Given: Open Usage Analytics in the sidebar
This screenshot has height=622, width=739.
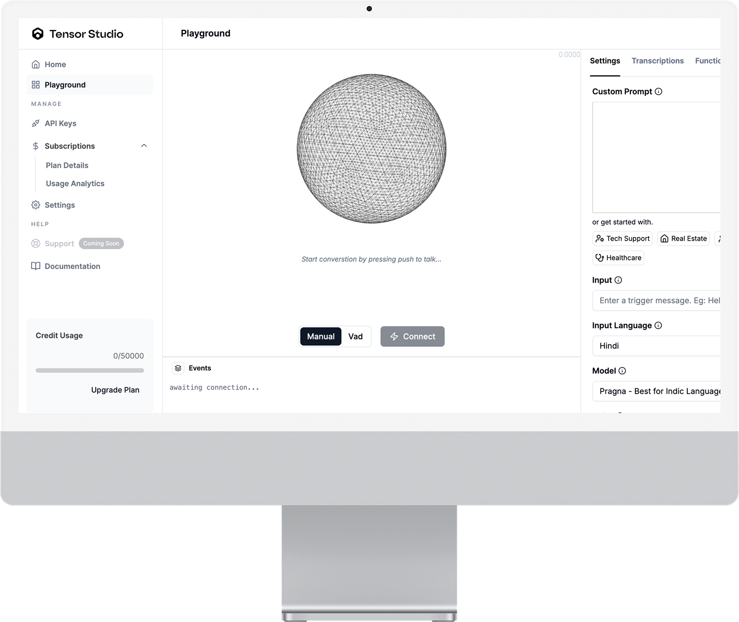Looking at the screenshot, I should click(75, 184).
